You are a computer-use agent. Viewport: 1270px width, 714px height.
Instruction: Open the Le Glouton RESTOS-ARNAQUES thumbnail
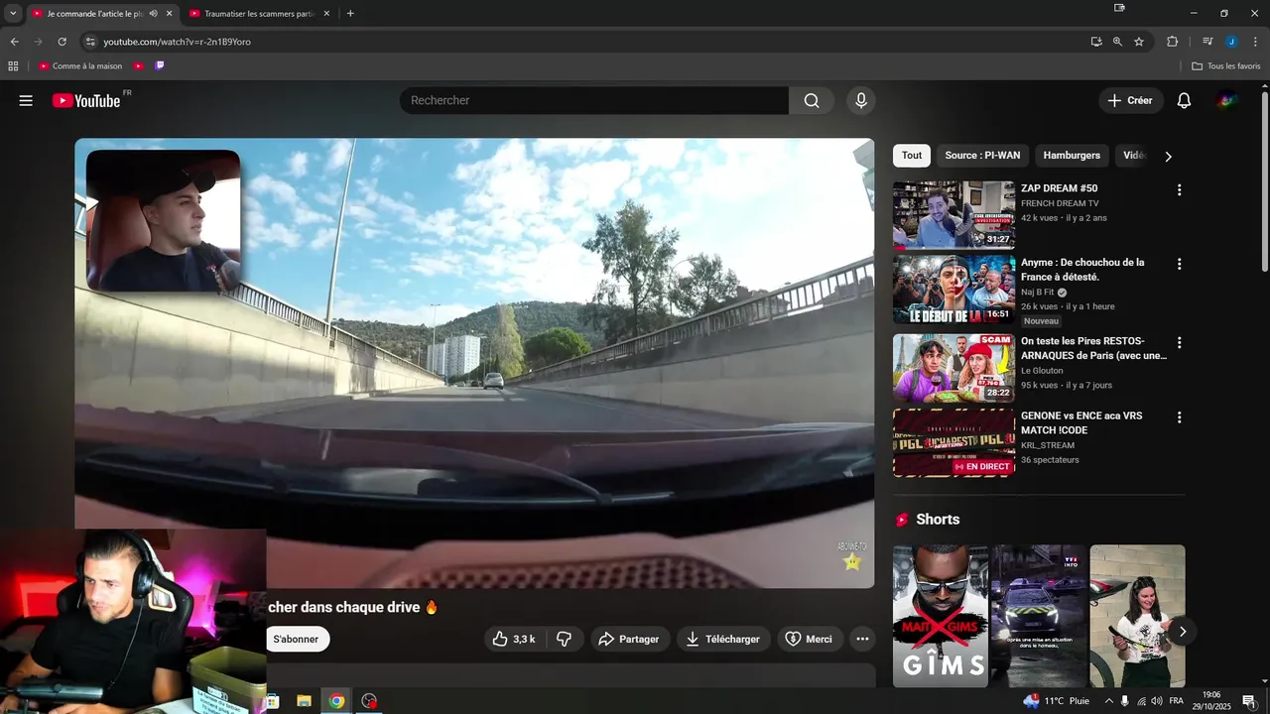point(953,367)
